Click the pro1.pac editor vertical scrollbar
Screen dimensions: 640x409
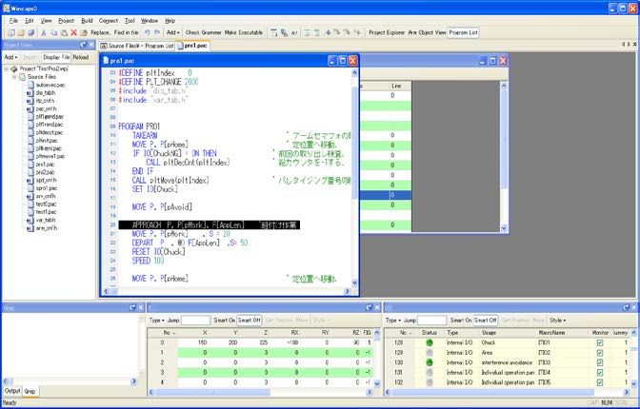[354, 177]
